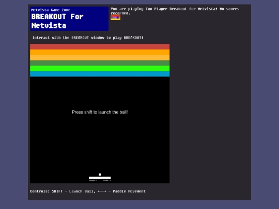Click 'Press shift to launch the ball!' text
The height and width of the screenshot is (209, 279).
[x=100, y=112]
